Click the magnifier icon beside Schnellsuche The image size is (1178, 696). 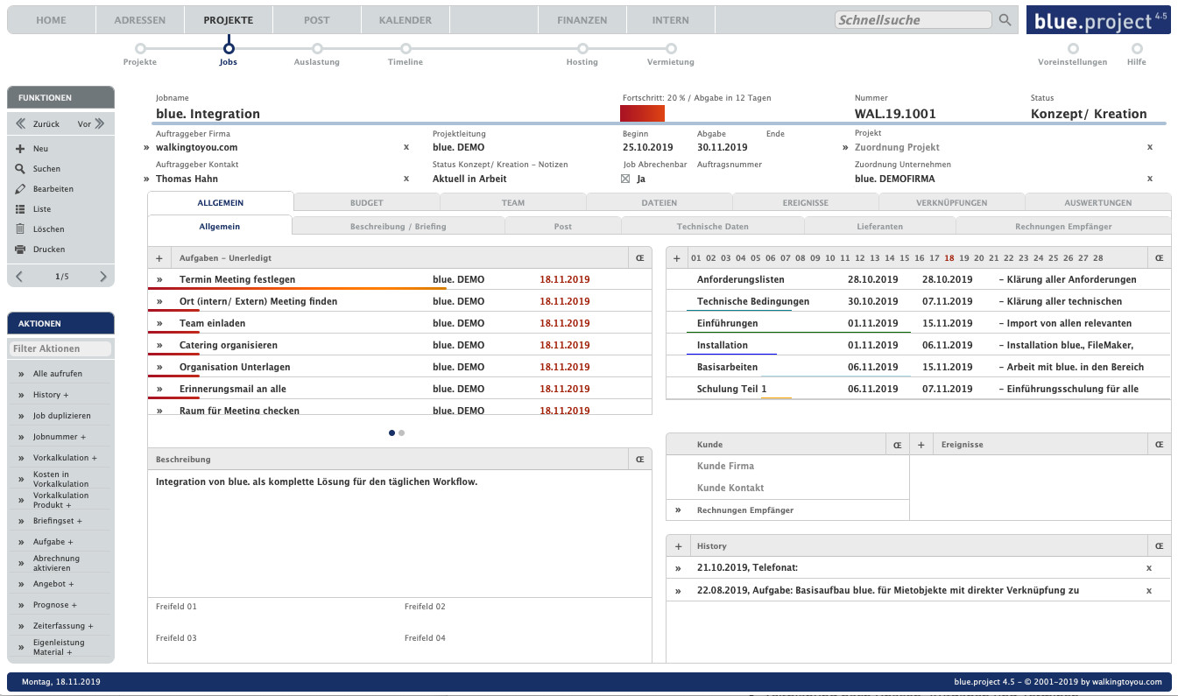click(x=1005, y=20)
